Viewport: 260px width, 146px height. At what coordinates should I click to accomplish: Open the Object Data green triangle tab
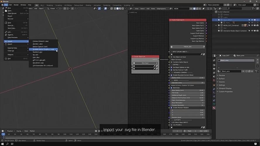pyautogui.click(x=214, y=104)
